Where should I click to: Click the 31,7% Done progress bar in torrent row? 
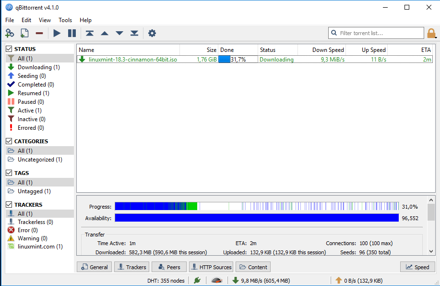238,59
